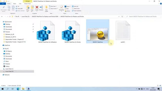Click the Rename icon
The width and height of the screenshot is (162, 91).
coord(41,7)
